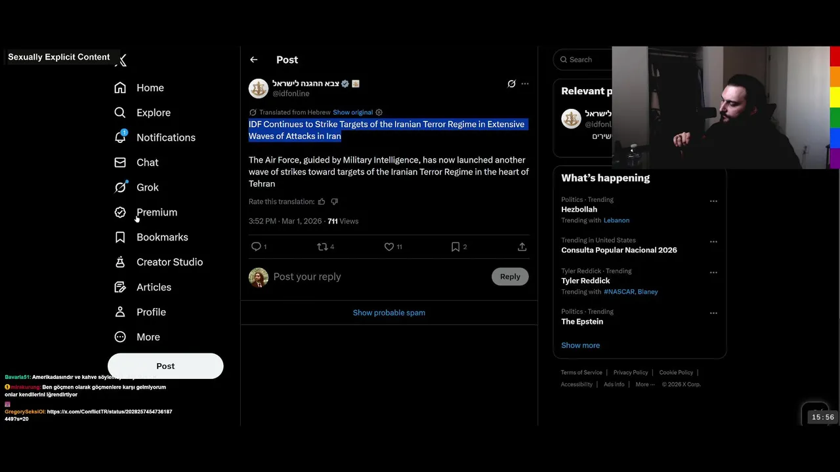
Task: Click the Grok explain icon on post
Action: (x=511, y=84)
